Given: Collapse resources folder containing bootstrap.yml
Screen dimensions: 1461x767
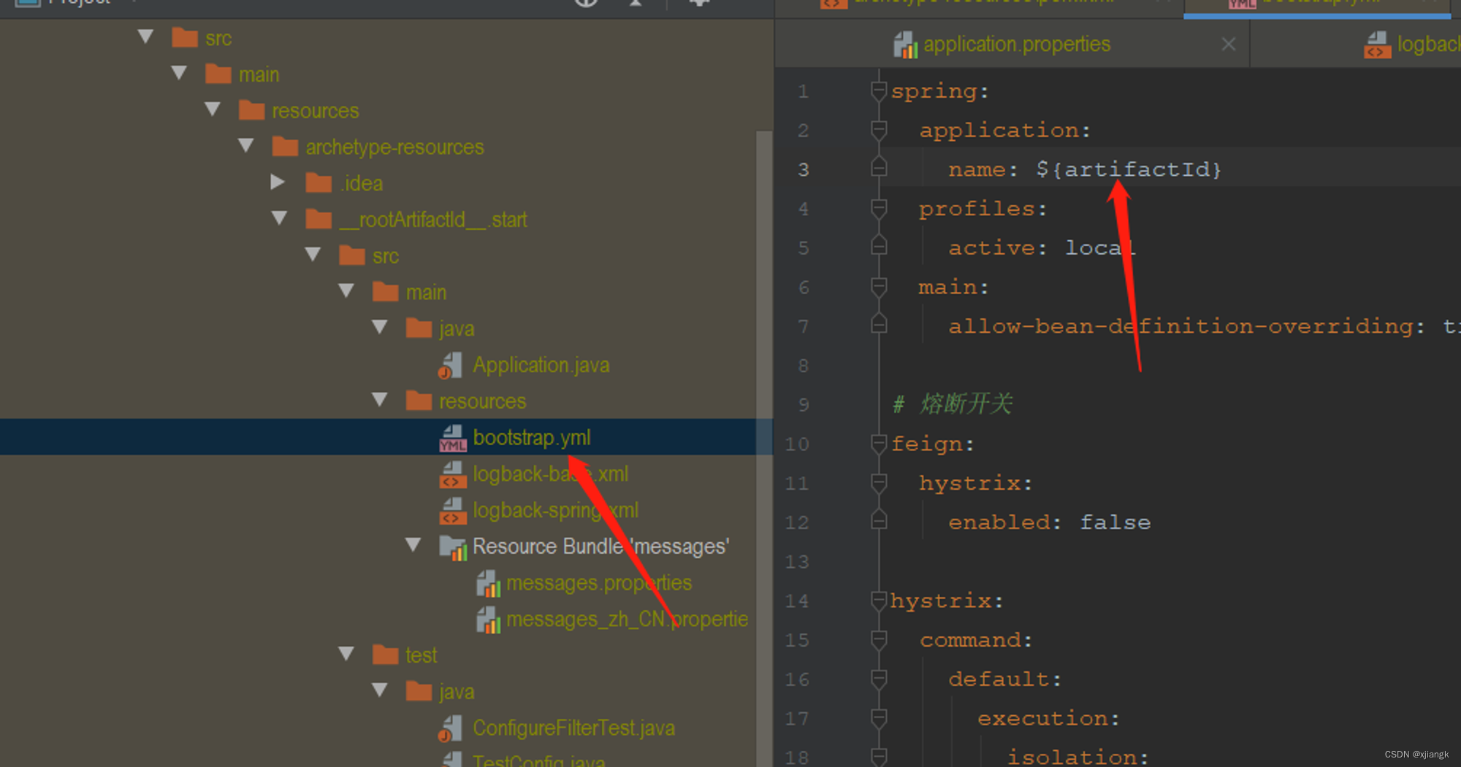Looking at the screenshot, I should tap(380, 400).
